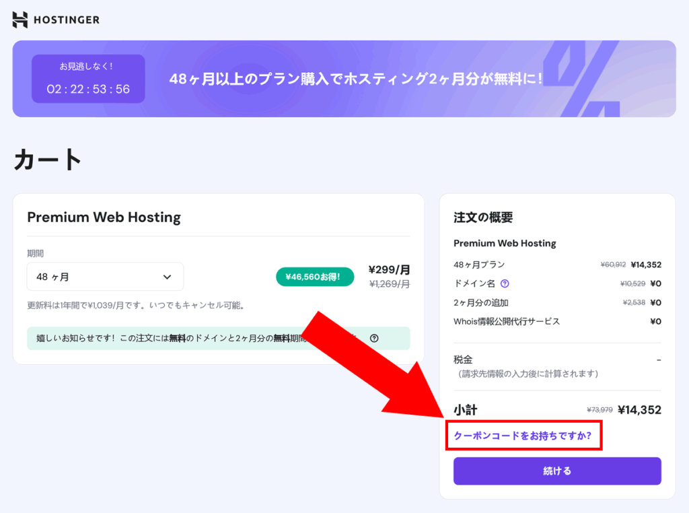Click the Hostinger logo icon
The image size is (689, 513).
20,20
